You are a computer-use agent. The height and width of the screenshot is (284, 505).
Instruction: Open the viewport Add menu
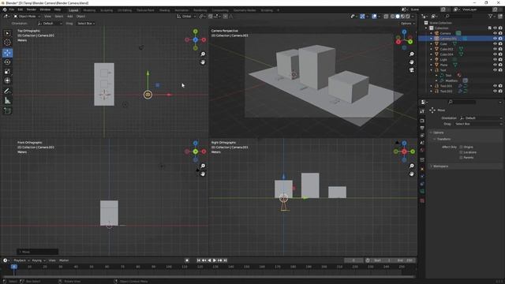point(69,16)
